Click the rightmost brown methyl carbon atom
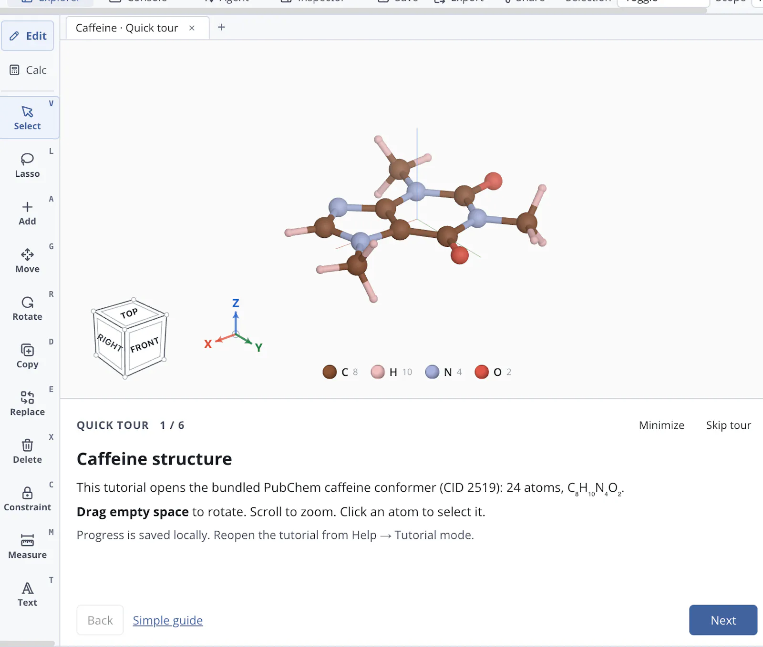 527,222
